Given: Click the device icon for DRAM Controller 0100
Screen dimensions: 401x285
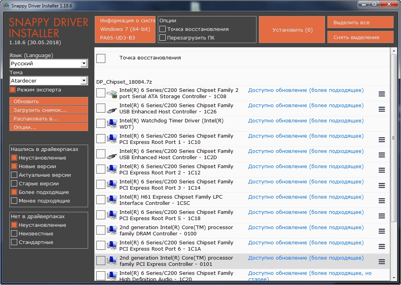Looking at the screenshot, I should coord(112,231).
